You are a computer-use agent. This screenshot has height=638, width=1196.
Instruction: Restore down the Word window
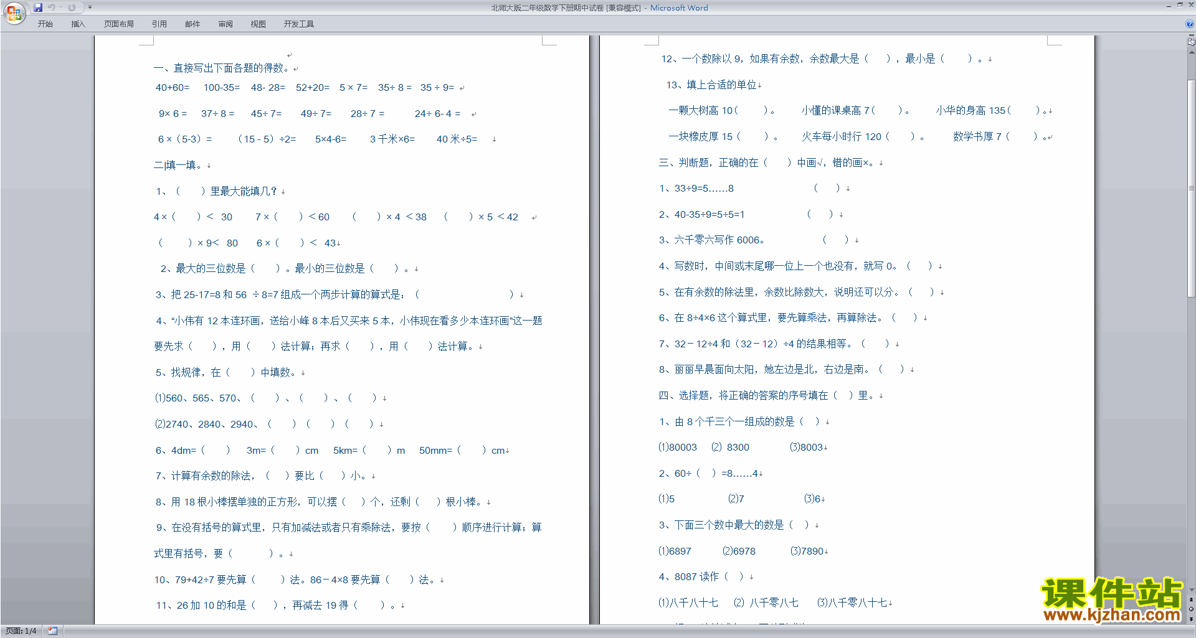click(1180, 5)
